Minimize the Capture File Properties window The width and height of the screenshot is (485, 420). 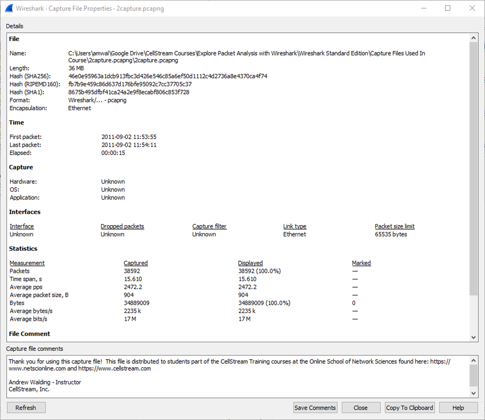[423, 8]
